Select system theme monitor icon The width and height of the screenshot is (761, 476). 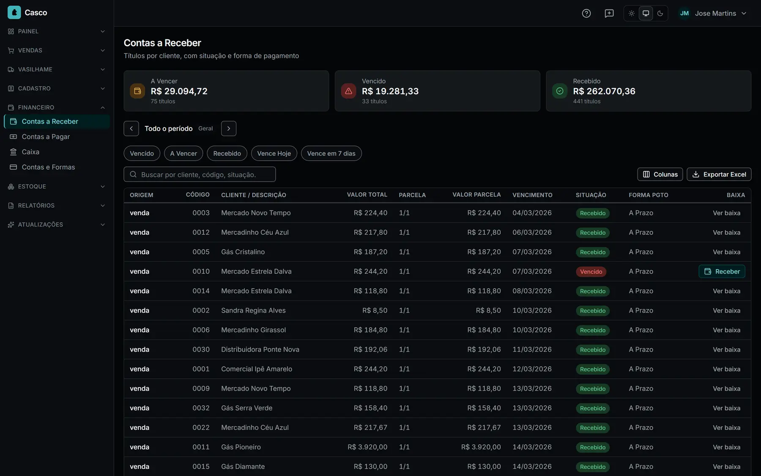click(646, 13)
